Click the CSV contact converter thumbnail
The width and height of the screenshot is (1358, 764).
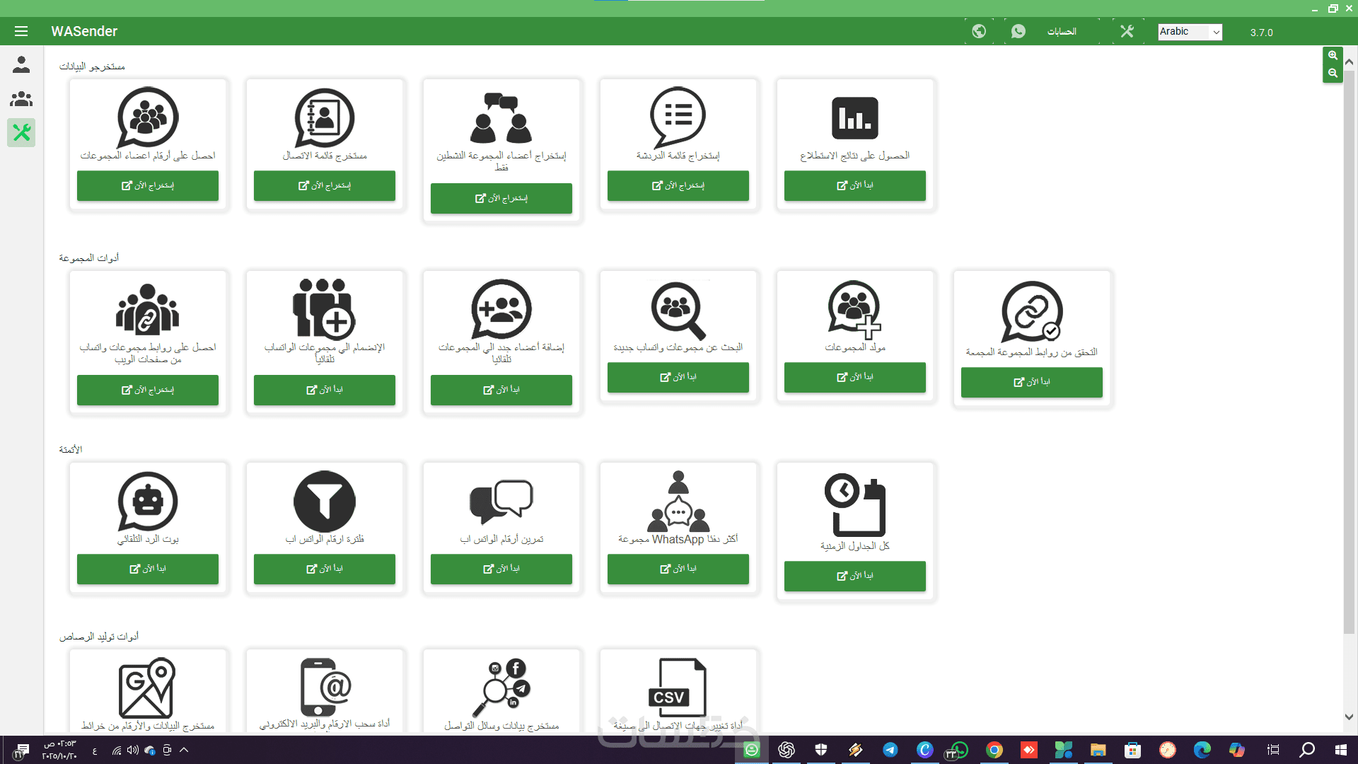(x=678, y=688)
